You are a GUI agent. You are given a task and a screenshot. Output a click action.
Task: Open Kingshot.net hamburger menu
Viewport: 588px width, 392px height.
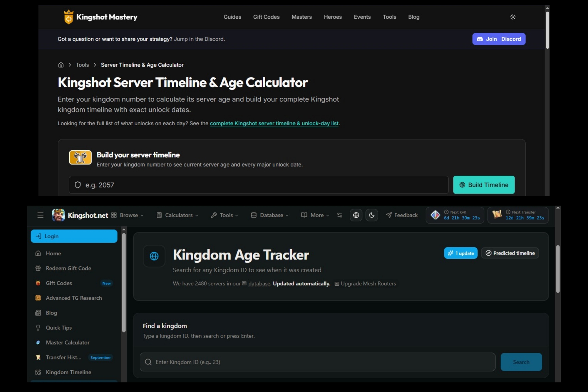pos(40,215)
